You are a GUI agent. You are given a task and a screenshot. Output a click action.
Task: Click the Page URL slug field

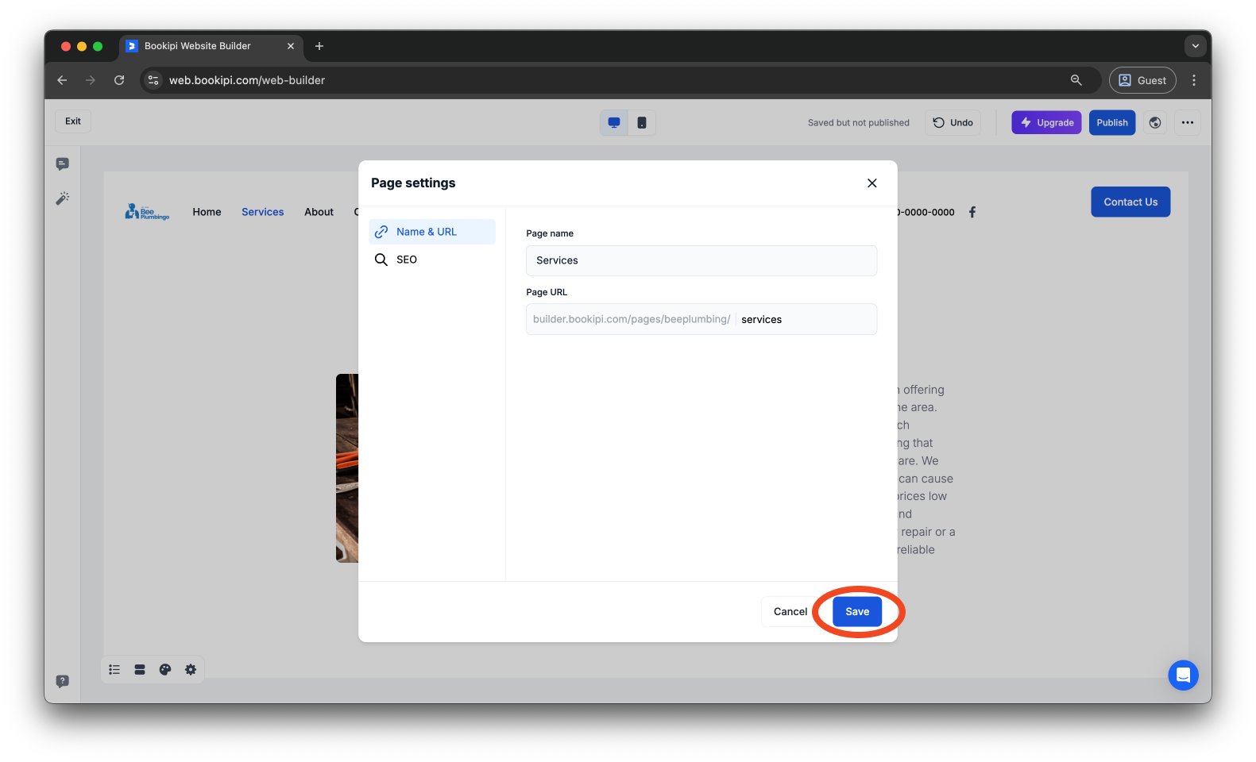[806, 319]
